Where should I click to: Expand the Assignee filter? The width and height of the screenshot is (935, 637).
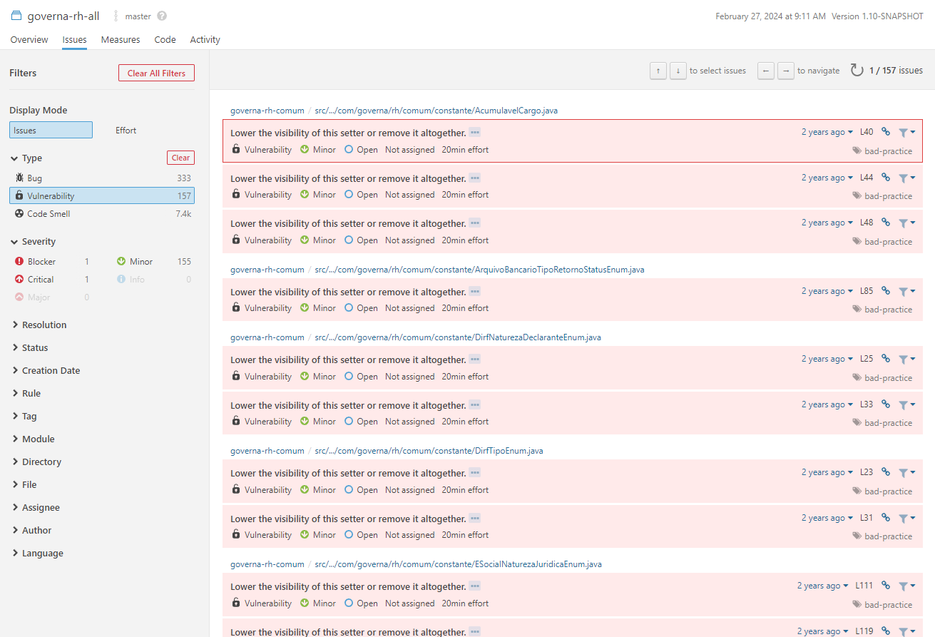[36, 507]
